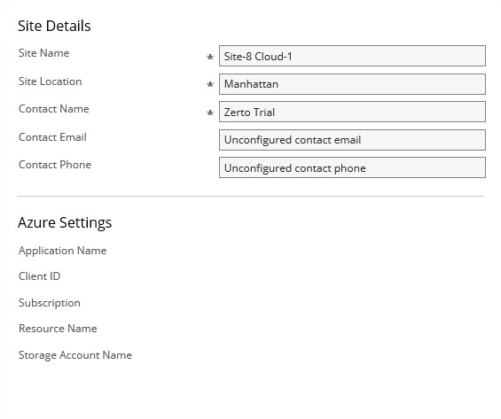501x419 pixels.
Task: Click the Contact Phone label
Action: coord(55,165)
